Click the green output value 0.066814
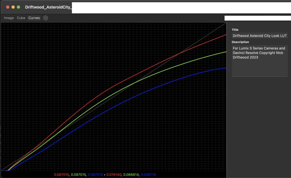This screenshot has width=291, height=178. (131, 175)
